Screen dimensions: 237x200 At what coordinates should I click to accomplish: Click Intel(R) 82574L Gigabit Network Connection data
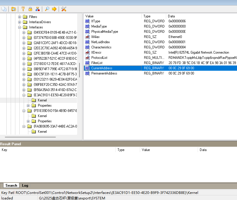point(199,52)
